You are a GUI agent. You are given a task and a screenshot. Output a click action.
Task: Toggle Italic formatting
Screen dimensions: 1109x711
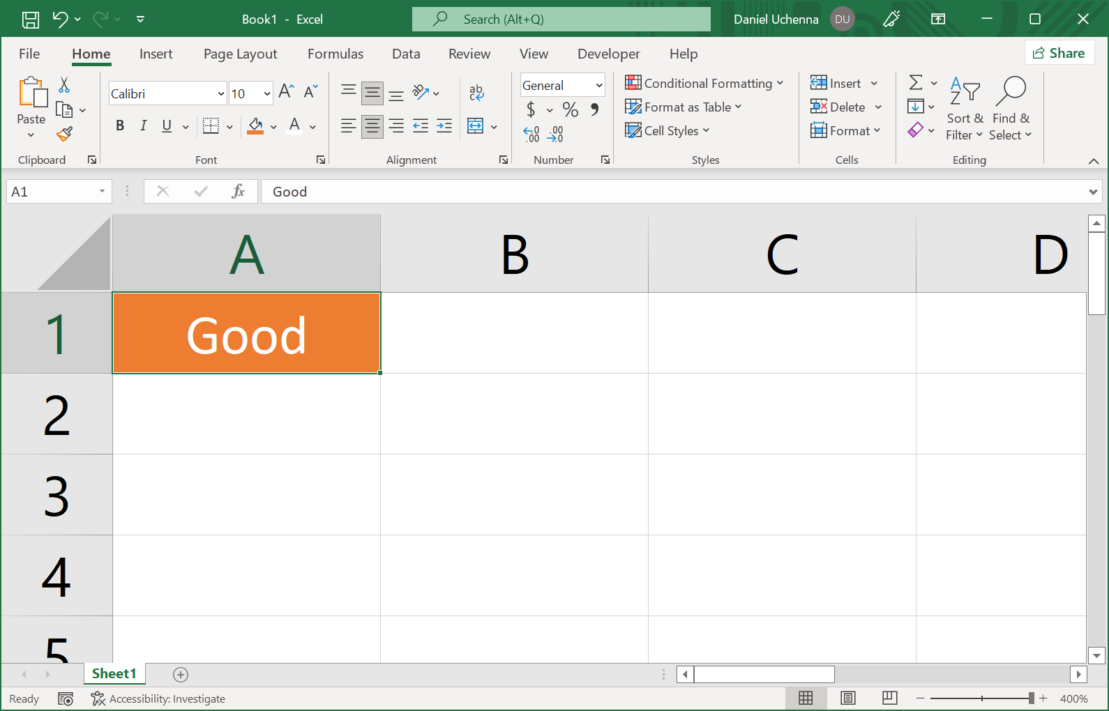click(143, 125)
